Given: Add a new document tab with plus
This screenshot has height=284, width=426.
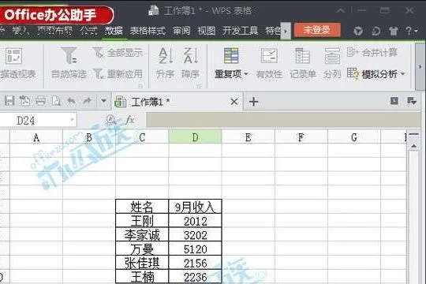Looking at the screenshot, I should [253, 102].
